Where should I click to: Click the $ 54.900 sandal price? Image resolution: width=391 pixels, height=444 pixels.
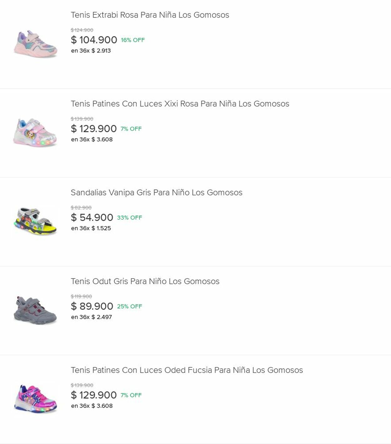[x=92, y=217]
